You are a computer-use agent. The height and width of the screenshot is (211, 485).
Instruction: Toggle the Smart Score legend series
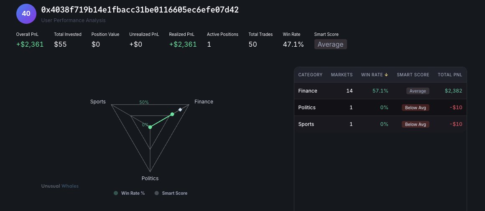tap(171, 193)
